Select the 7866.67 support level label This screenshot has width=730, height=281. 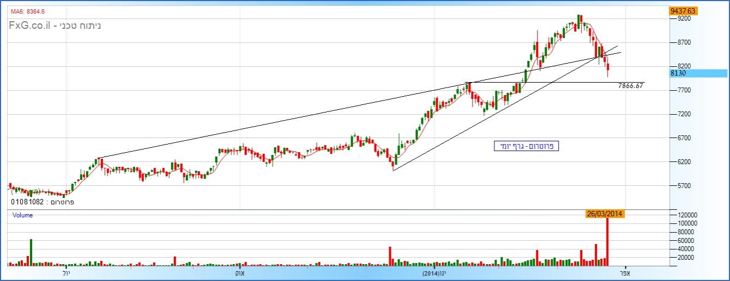[631, 86]
